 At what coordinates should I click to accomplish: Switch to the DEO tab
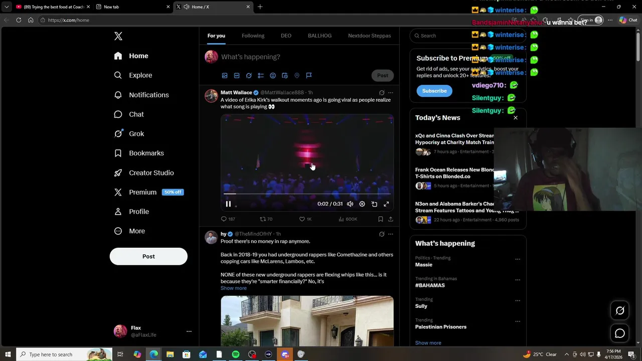coord(286,36)
